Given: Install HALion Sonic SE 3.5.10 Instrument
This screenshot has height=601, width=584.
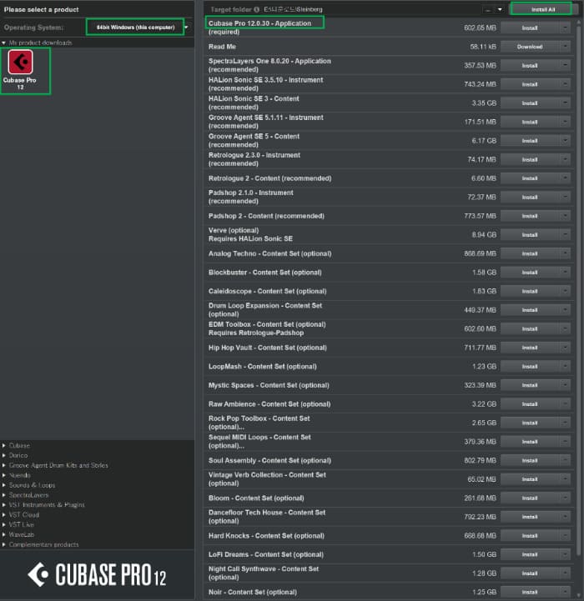Looking at the screenshot, I should (530, 84).
